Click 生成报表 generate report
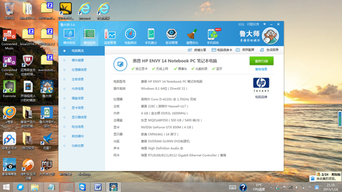The height and width of the screenshot is (192, 342). [269, 50]
